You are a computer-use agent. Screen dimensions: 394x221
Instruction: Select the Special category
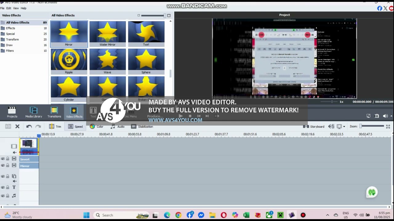click(24, 34)
